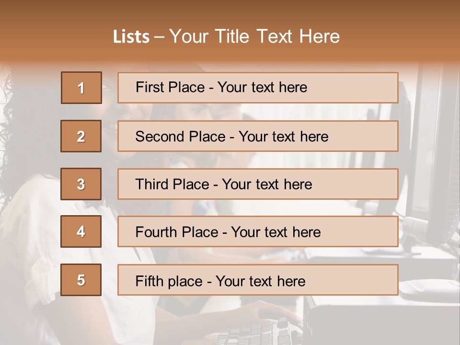The height and width of the screenshot is (345, 460).
Task: Click "Your Title Text Here" in the title
Action: pyautogui.click(x=254, y=37)
